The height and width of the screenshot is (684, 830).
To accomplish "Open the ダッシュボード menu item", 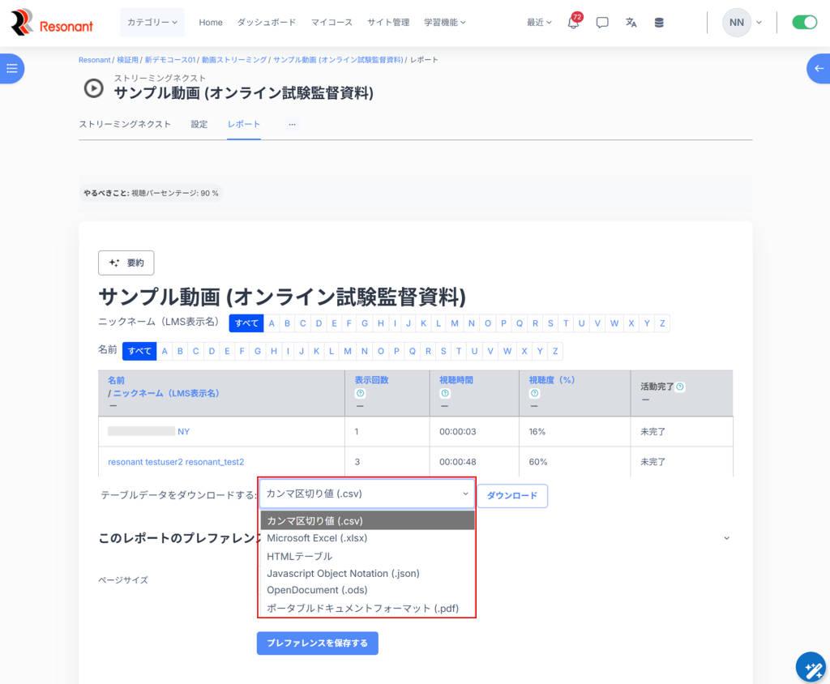I will click(x=267, y=23).
